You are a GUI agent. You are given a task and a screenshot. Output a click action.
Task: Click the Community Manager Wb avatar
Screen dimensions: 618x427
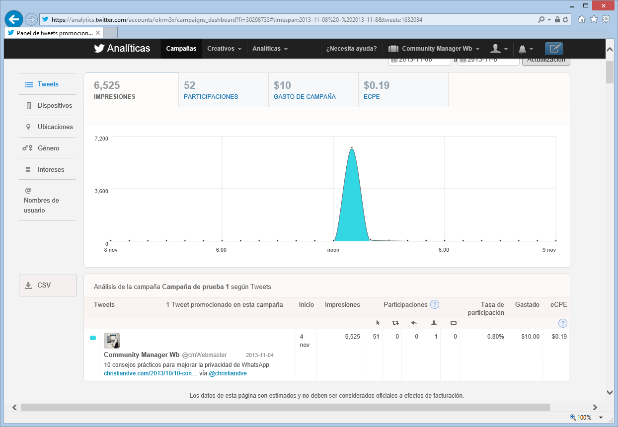pos(112,341)
